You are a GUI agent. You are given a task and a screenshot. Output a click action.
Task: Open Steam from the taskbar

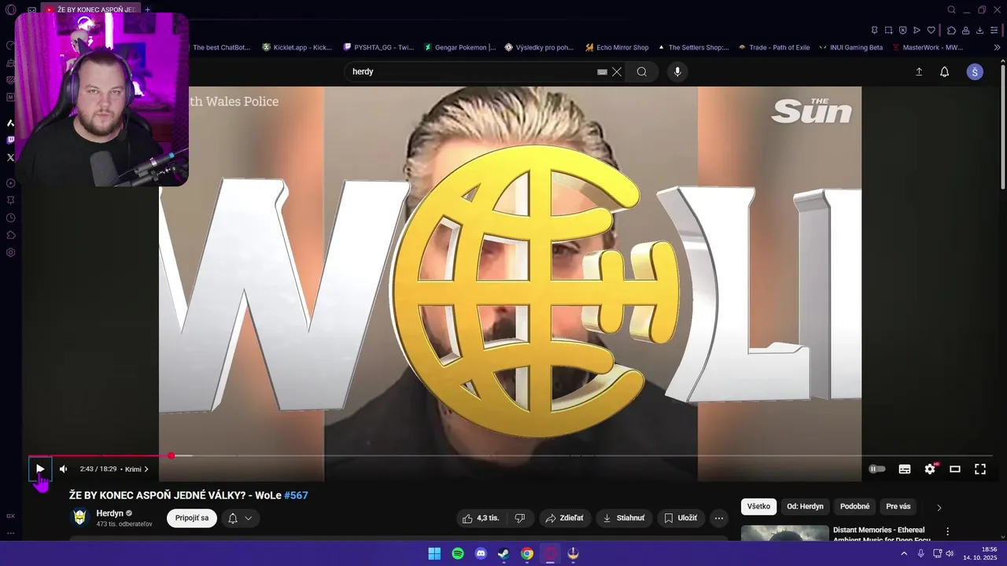pos(503,553)
